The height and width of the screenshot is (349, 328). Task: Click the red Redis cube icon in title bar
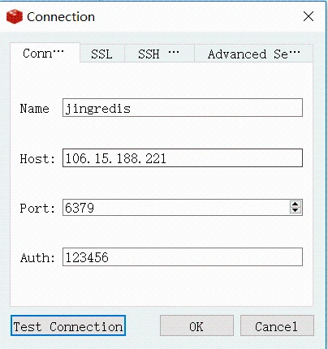pos(15,17)
